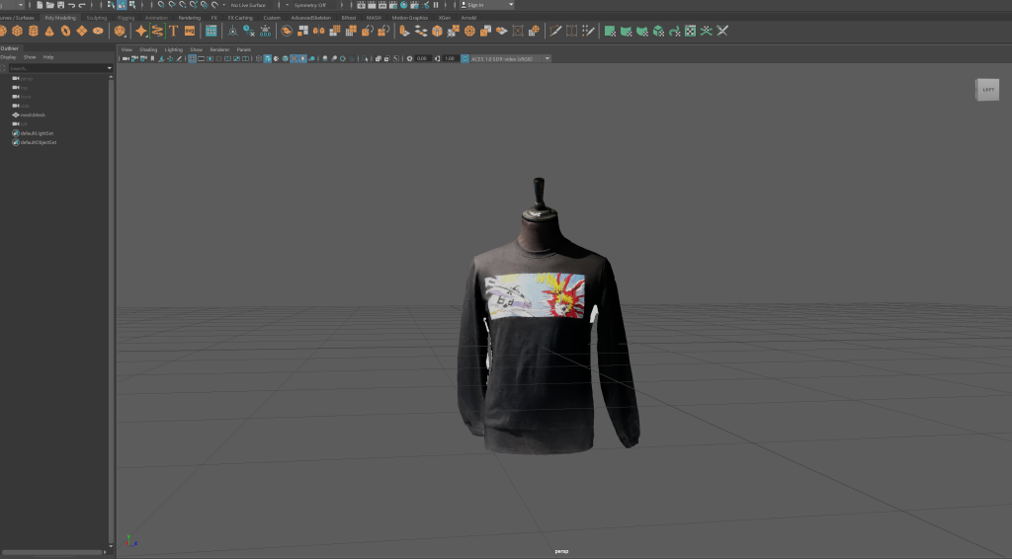The image size is (1012, 559).
Task: Create a polygon cylinder from the shelf
Action: (34, 31)
